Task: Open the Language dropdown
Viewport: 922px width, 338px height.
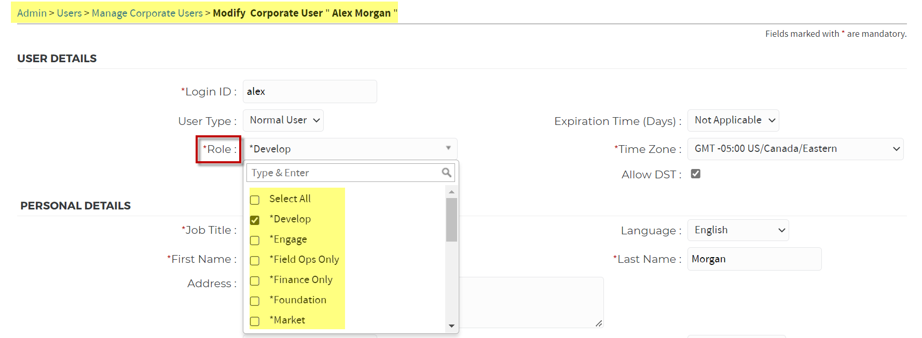Action: pyautogui.click(x=738, y=230)
